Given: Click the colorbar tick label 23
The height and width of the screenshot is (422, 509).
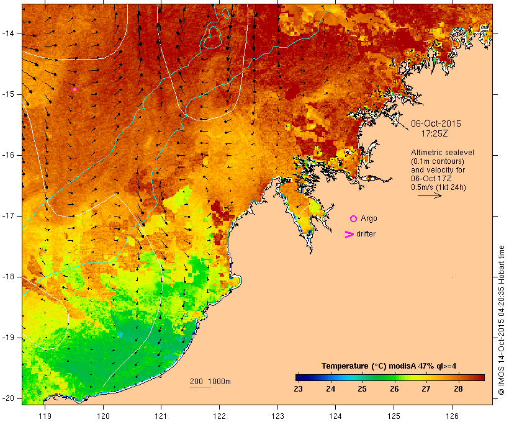Looking at the screenshot, I should (299, 389).
